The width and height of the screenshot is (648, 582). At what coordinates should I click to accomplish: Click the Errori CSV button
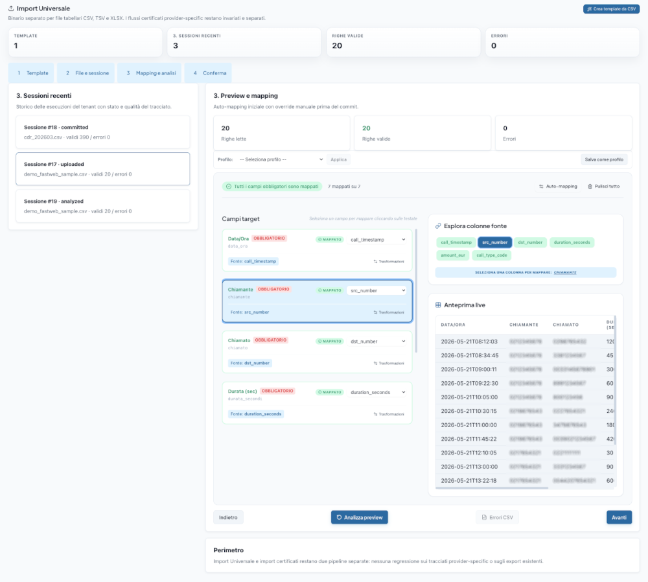point(497,518)
